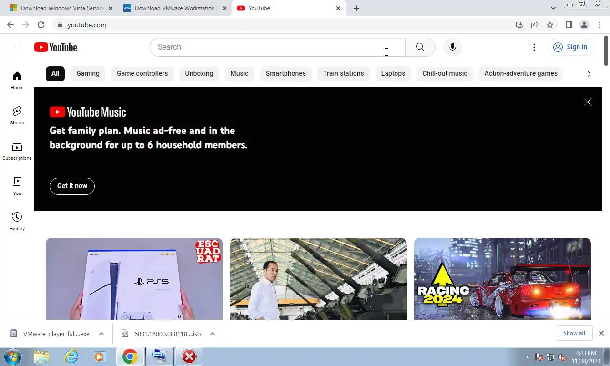Open Chrome three-dot menu
This screenshot has width=610, height=366.
coord(599,25)
